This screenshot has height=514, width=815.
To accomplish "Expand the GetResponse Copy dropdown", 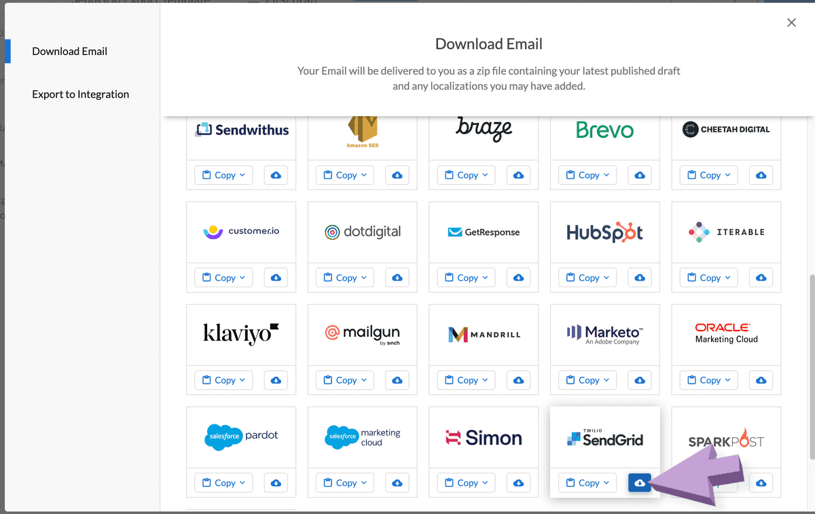I will tap(466, 278).
